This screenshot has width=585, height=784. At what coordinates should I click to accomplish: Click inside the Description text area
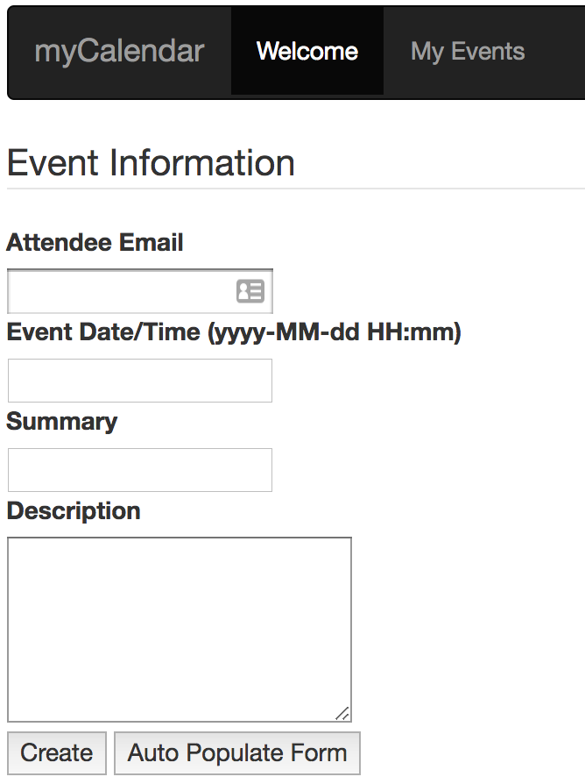pos(180,630)
